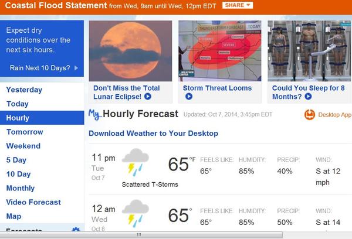
Task: Click the 11 pm scattered thunderstorm icon
Action: [x=135, y=162]
